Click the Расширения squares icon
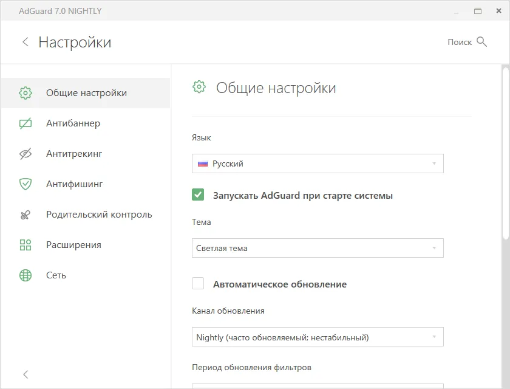 [25, 245]
